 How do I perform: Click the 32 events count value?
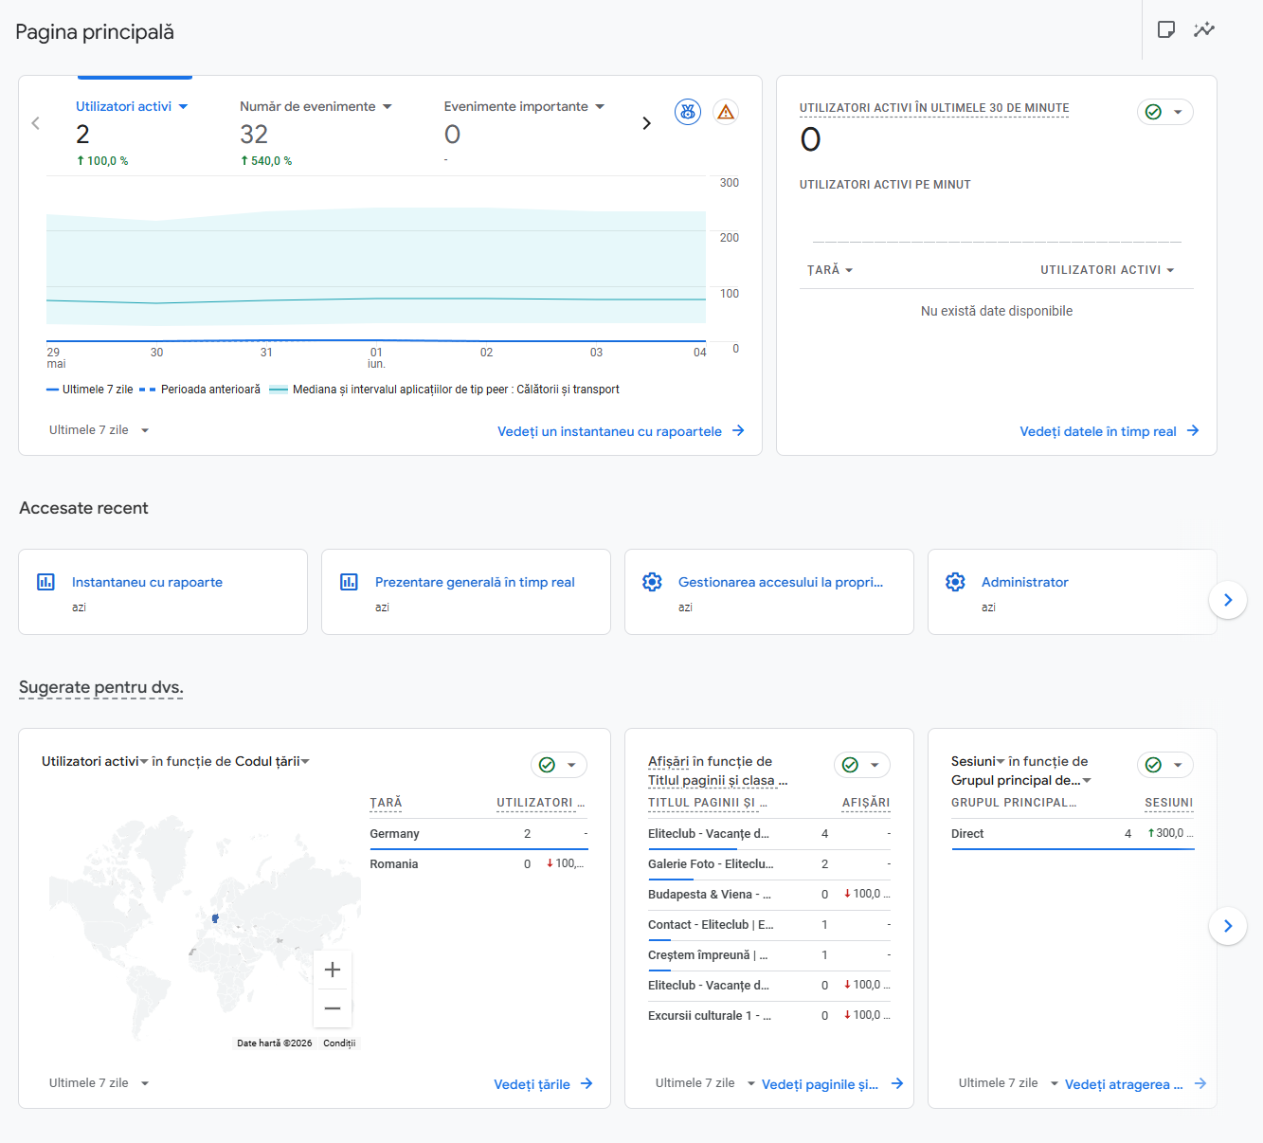point(254,135)
